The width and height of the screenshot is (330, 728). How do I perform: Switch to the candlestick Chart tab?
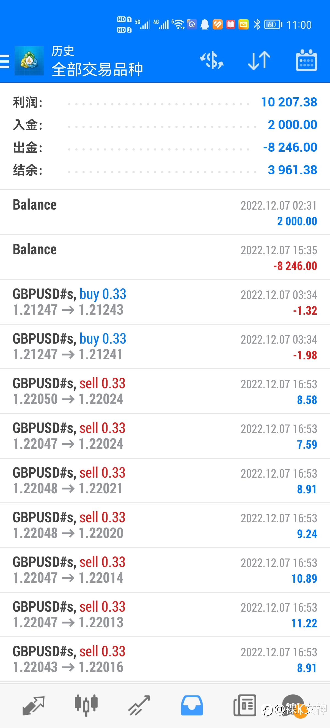click(x=86, y=705)
